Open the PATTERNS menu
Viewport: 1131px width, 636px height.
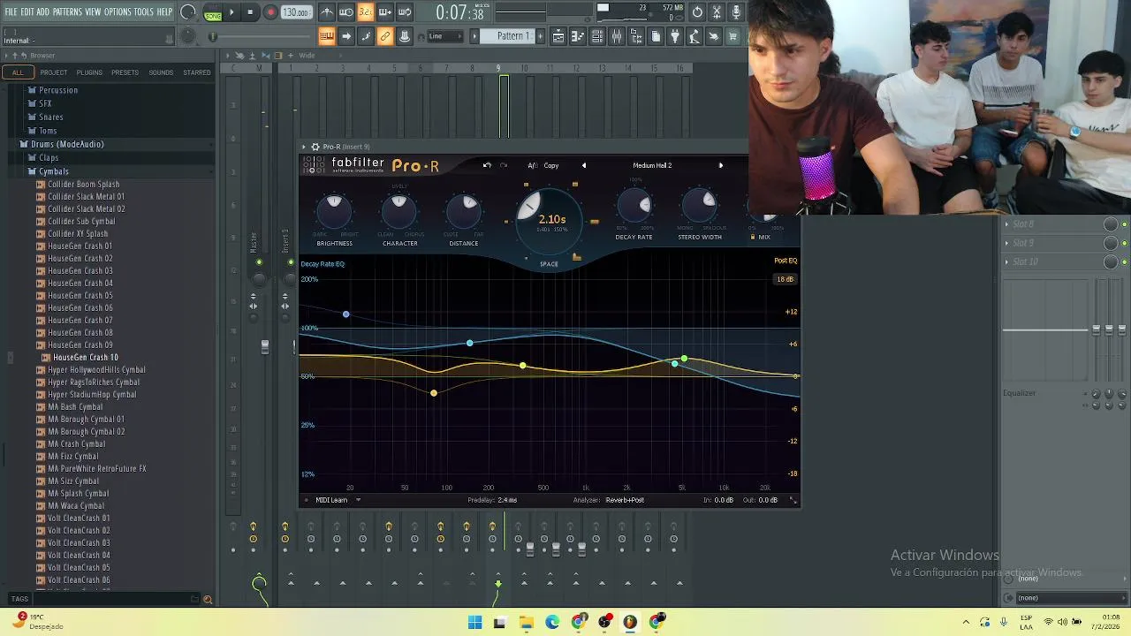coord(68,12)
